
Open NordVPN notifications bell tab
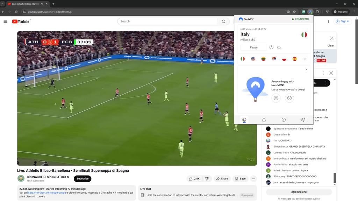(x=264, y=120)
